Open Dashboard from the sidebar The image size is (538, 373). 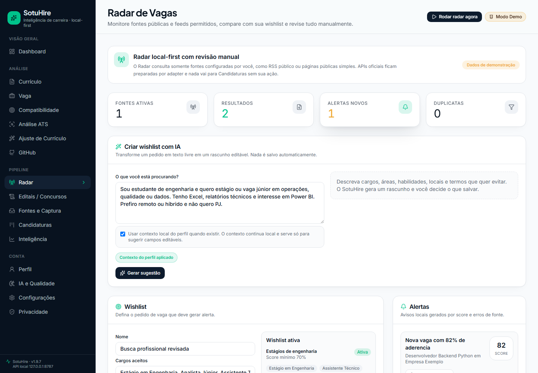(47, 51)
